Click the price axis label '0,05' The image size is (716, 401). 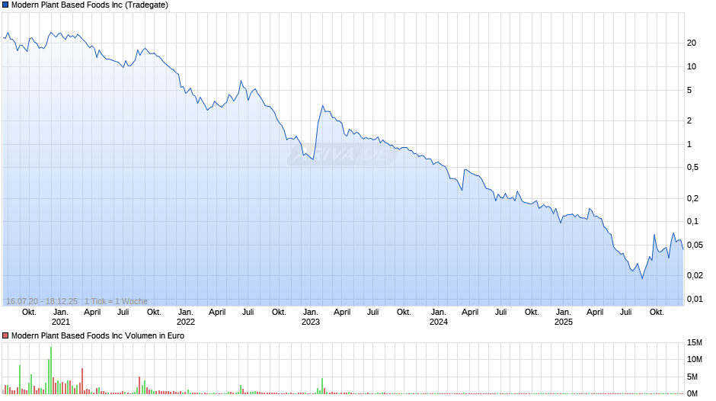[695, 245]
